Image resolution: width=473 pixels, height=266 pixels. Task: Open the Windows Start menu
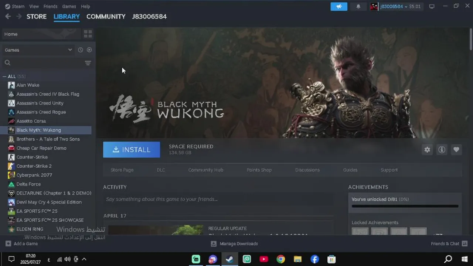pos(465,259)
